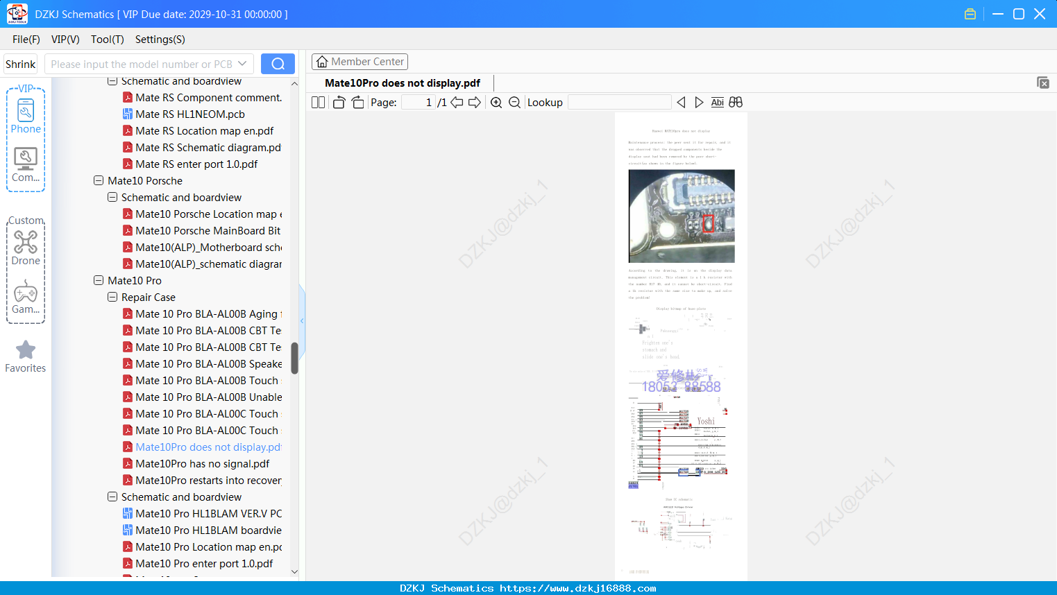
Task: Open the Member Center
Action: point(360,62)
